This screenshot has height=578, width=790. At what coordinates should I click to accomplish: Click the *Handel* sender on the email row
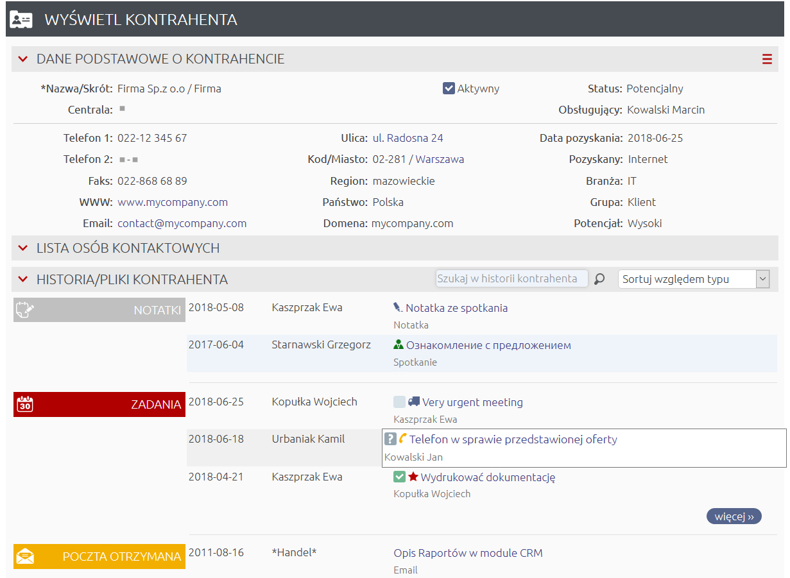(x=295, y=552)
